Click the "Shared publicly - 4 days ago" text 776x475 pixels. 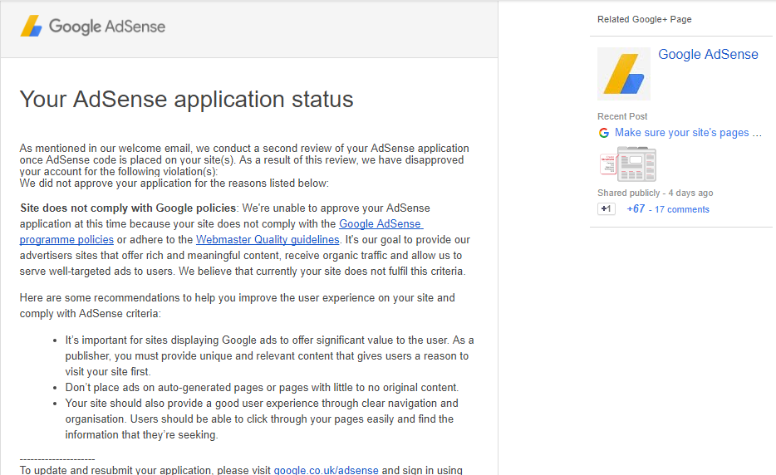[655, 193]
